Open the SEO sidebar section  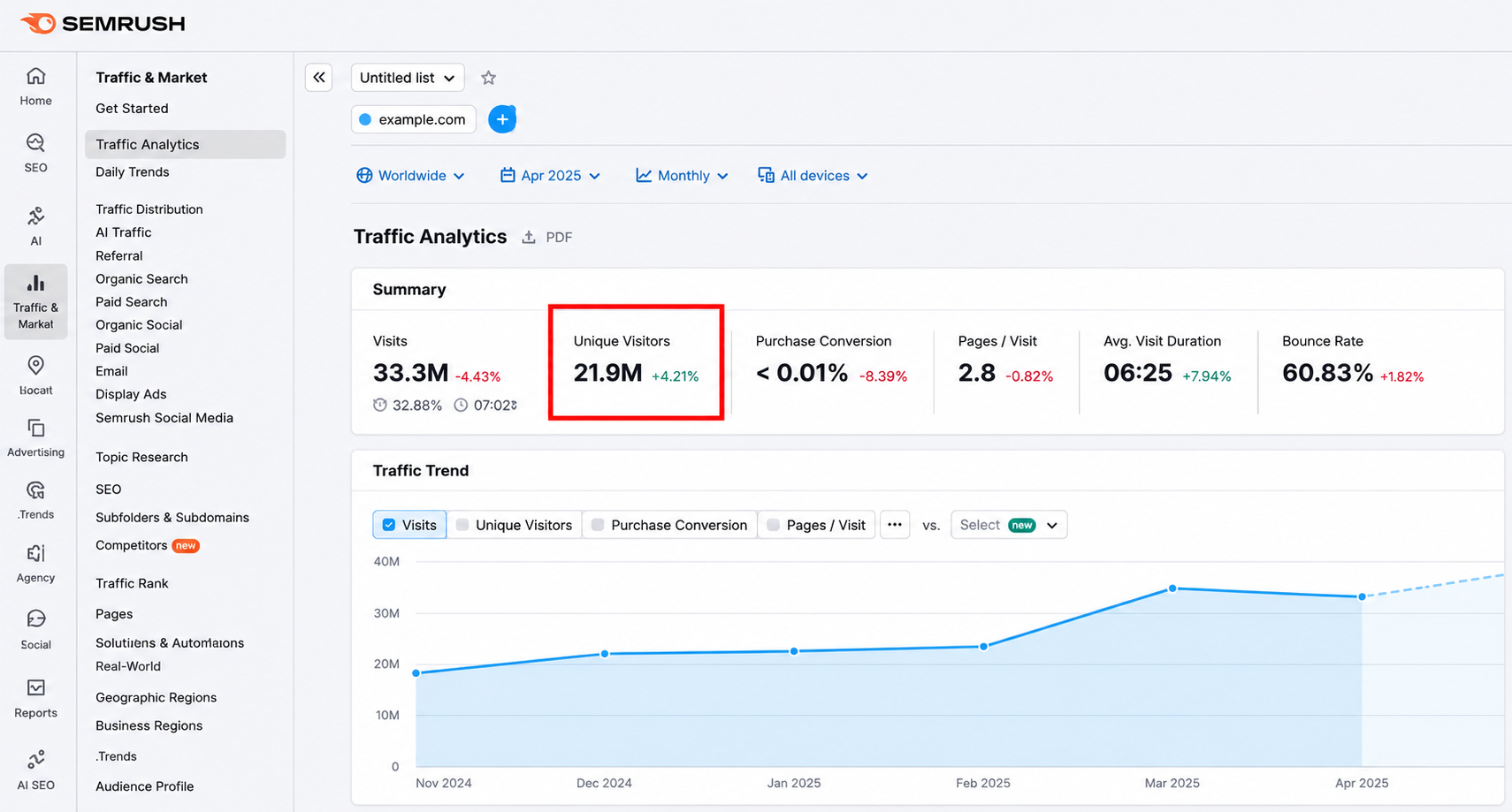tap(35, 153)
